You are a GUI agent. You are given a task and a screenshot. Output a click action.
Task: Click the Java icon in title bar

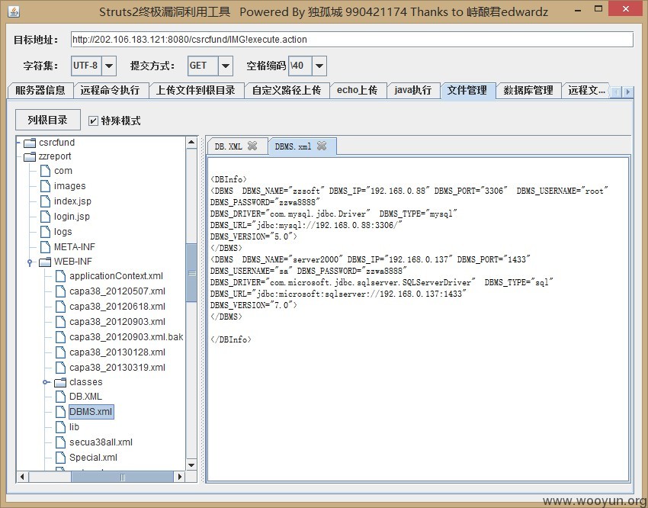14,11
